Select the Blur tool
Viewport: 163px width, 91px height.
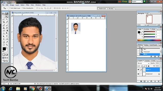pyautogui.click(x=4, y=33)
